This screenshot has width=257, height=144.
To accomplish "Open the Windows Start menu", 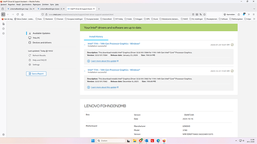I will point(93,141).
